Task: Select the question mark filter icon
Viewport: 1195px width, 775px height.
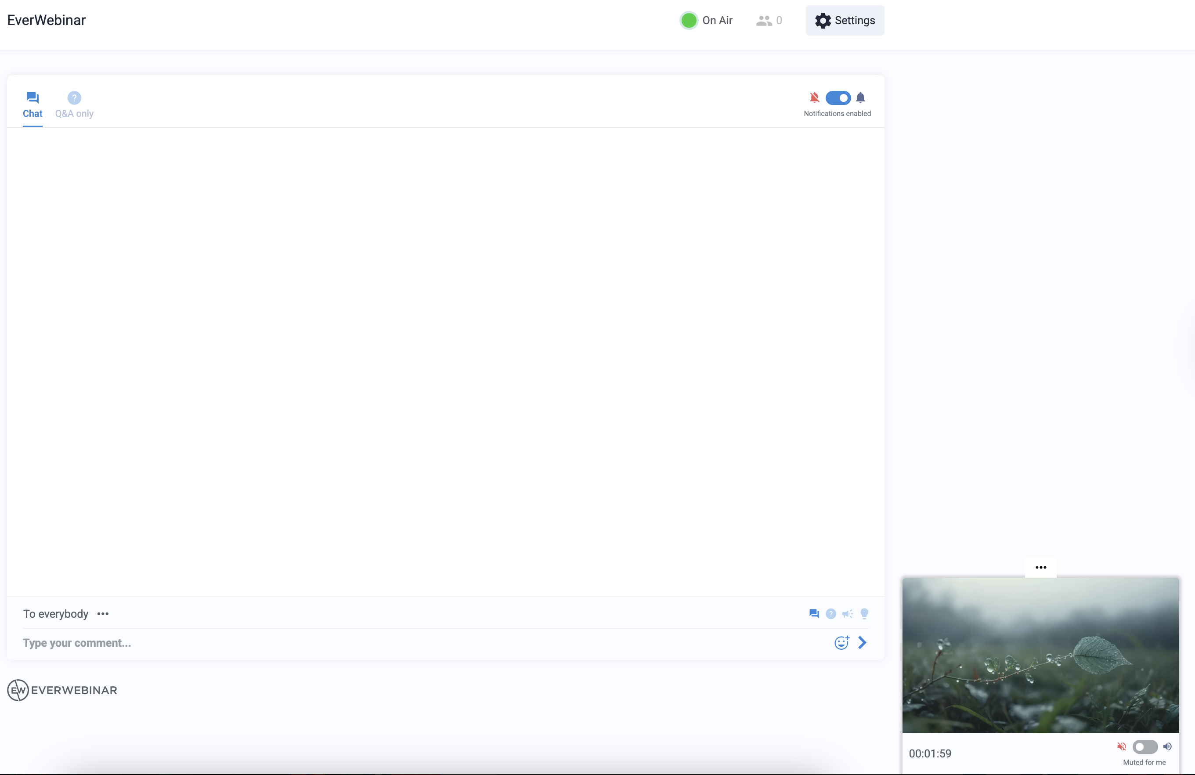Action: pyautogui.click(x=831, y=613)
